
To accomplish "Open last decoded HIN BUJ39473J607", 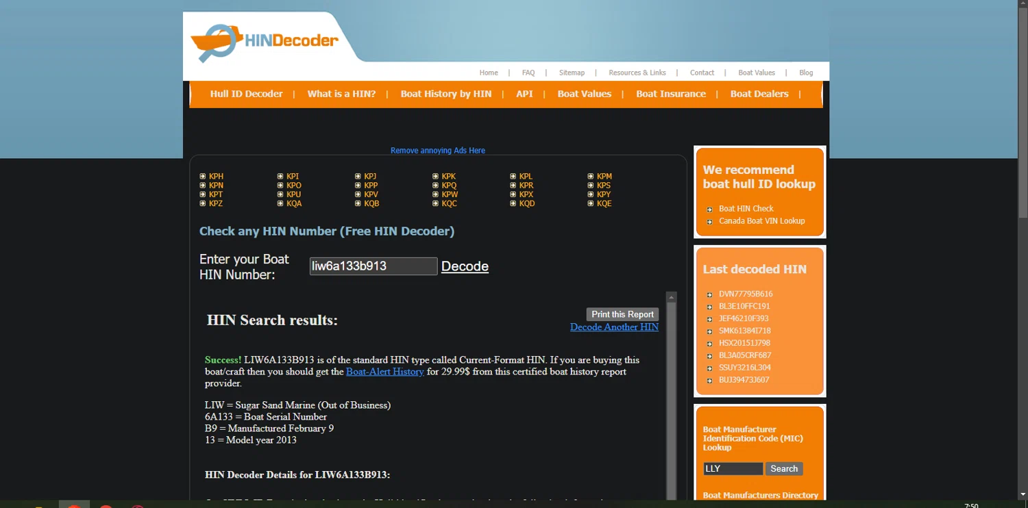I will point(744,380).
